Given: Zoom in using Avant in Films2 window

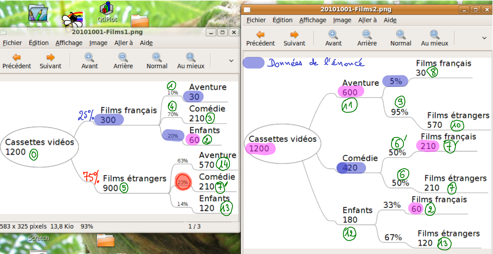Looking at the screenshot, I should point(333,35).
